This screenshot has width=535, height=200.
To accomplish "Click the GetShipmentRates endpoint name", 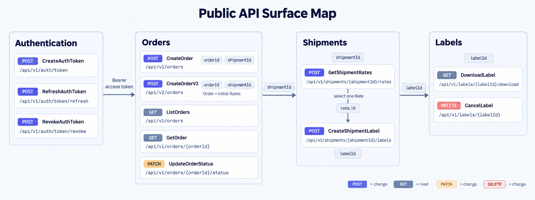I will tap(350, 72).
